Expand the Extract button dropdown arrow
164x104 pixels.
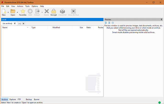42,12
